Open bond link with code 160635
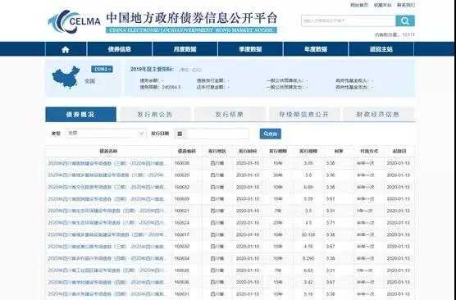 106,163
